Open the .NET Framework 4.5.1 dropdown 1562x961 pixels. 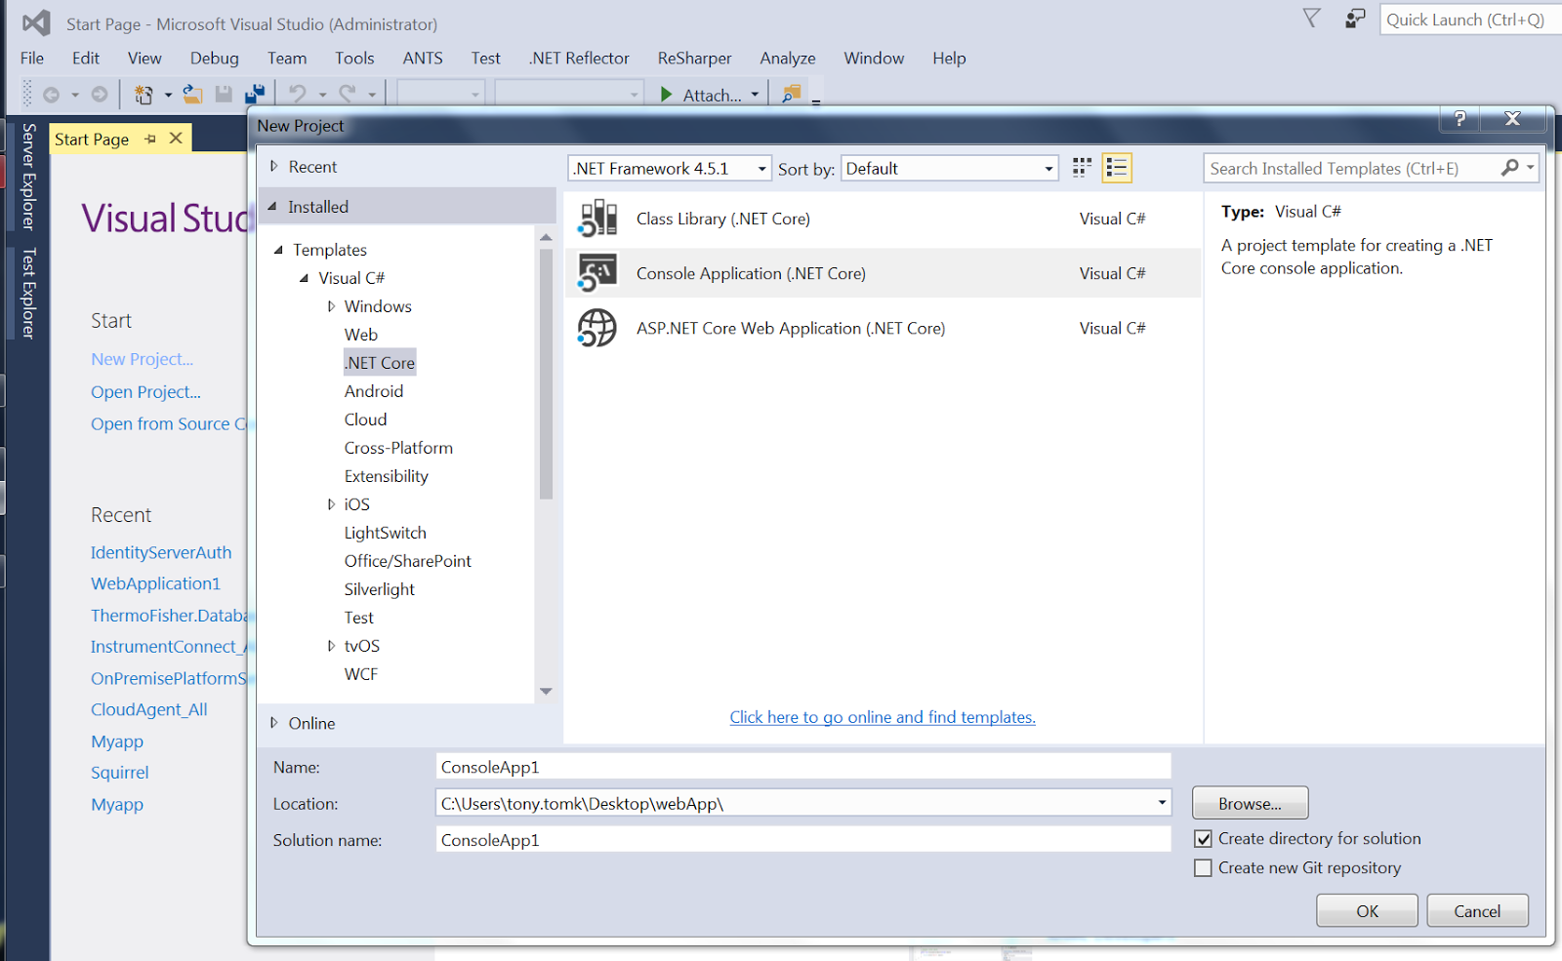point(760,168)
